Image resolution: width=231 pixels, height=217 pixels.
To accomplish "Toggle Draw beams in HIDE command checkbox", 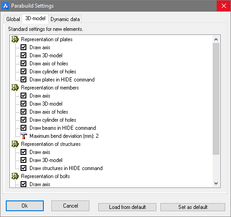I will [24, 128].
